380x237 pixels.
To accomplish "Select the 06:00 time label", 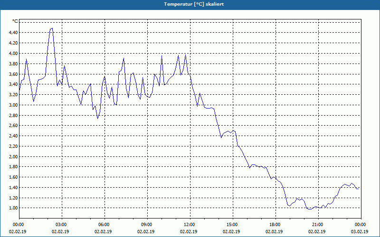I will pyautogui.click(x=104, y=225).
